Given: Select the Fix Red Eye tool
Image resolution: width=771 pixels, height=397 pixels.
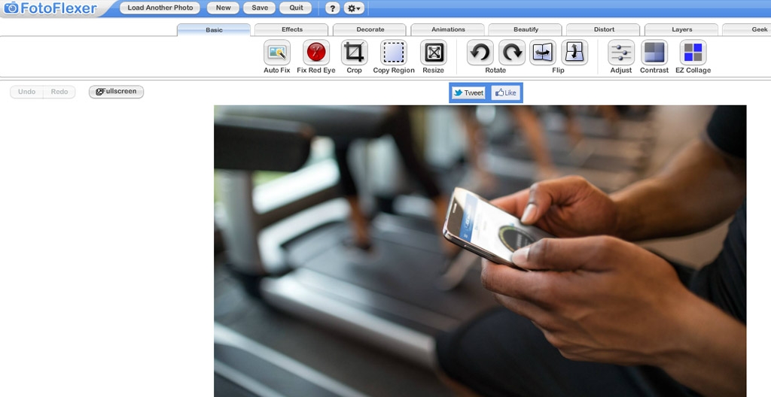Looking at the screenshot, I should pyautogui.click(x=316, y=53).
